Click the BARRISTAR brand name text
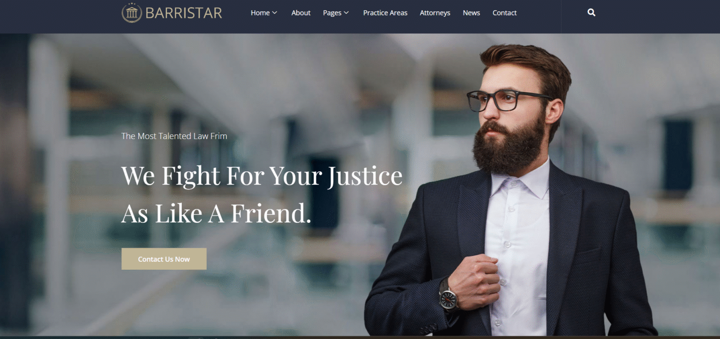 [x=184, y=13]
